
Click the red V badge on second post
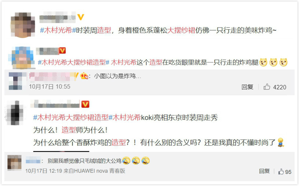(x=62, y=51)
